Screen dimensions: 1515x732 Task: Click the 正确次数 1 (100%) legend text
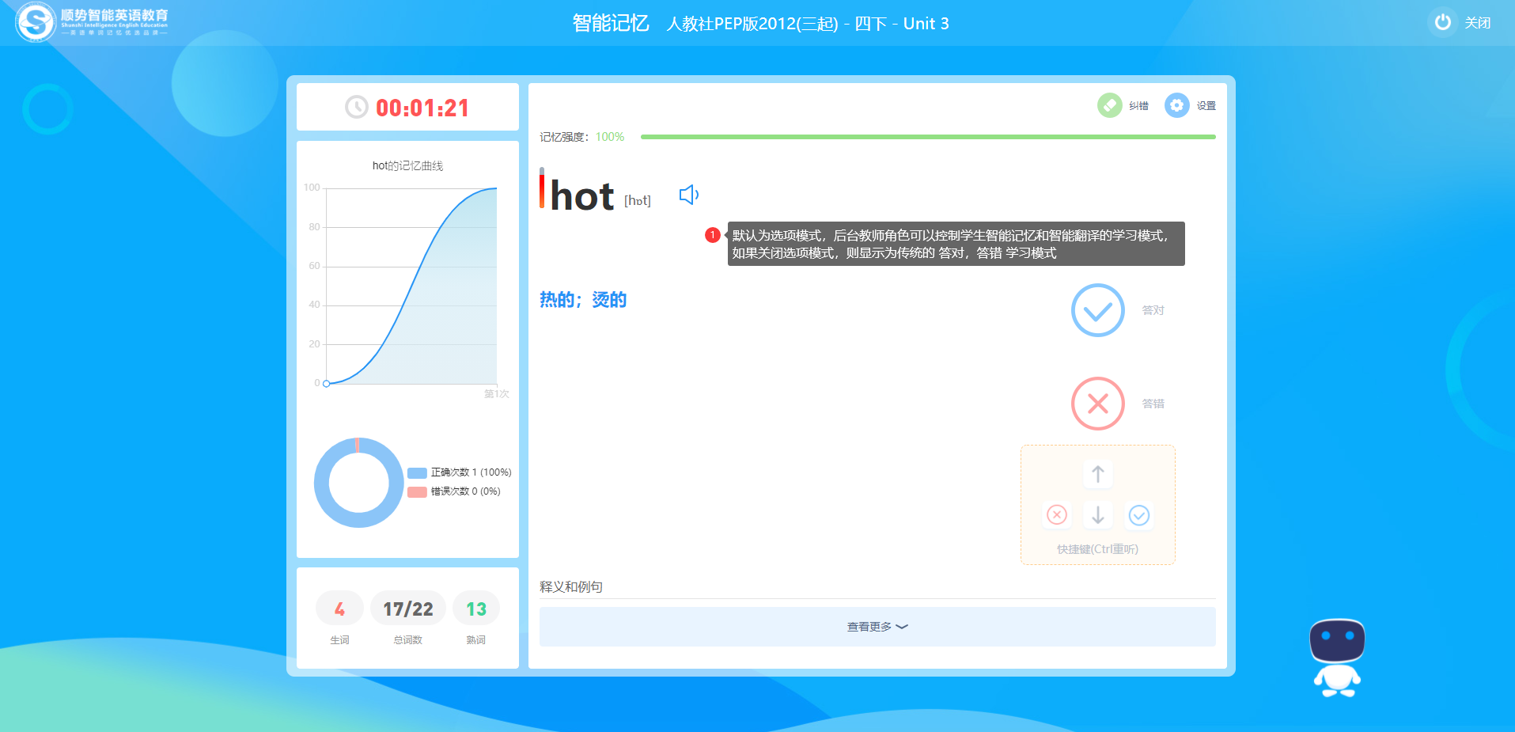click(472, 472)
